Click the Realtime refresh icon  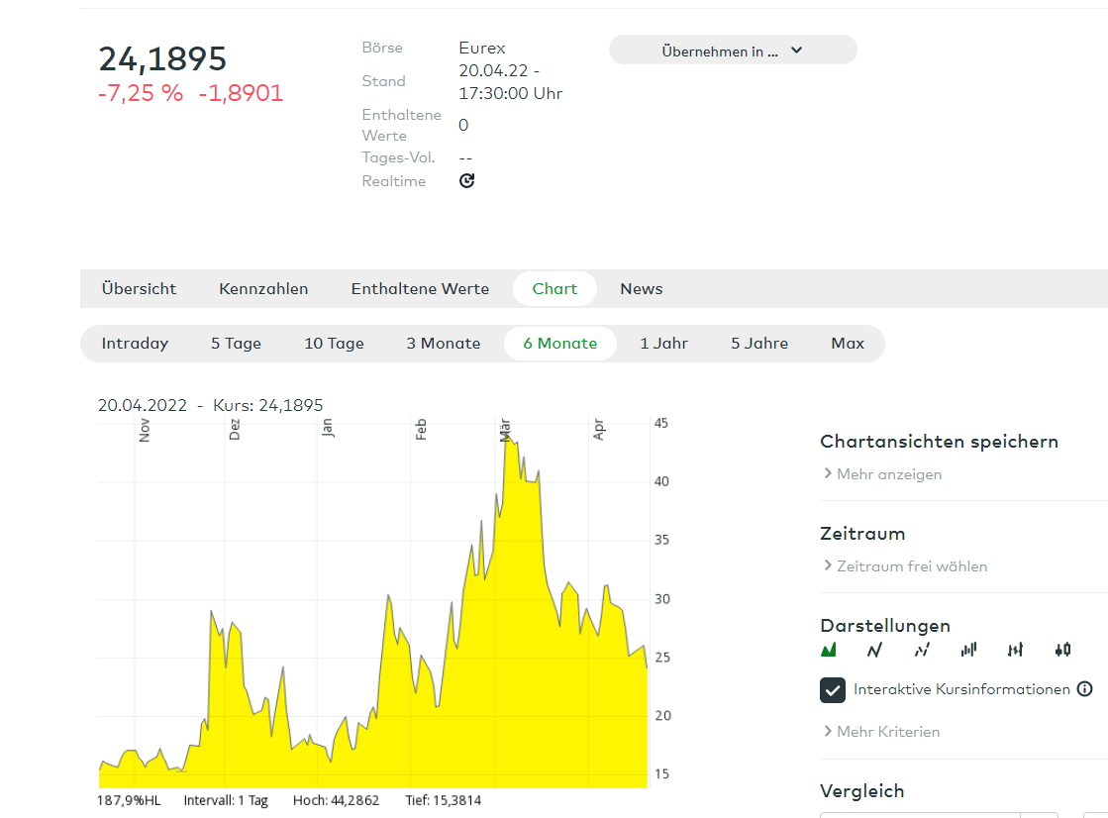[x=467, y=180]
